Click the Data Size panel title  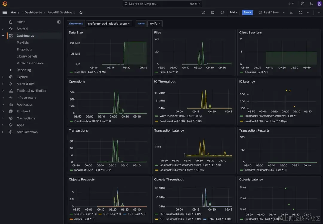tap(76, 33)
